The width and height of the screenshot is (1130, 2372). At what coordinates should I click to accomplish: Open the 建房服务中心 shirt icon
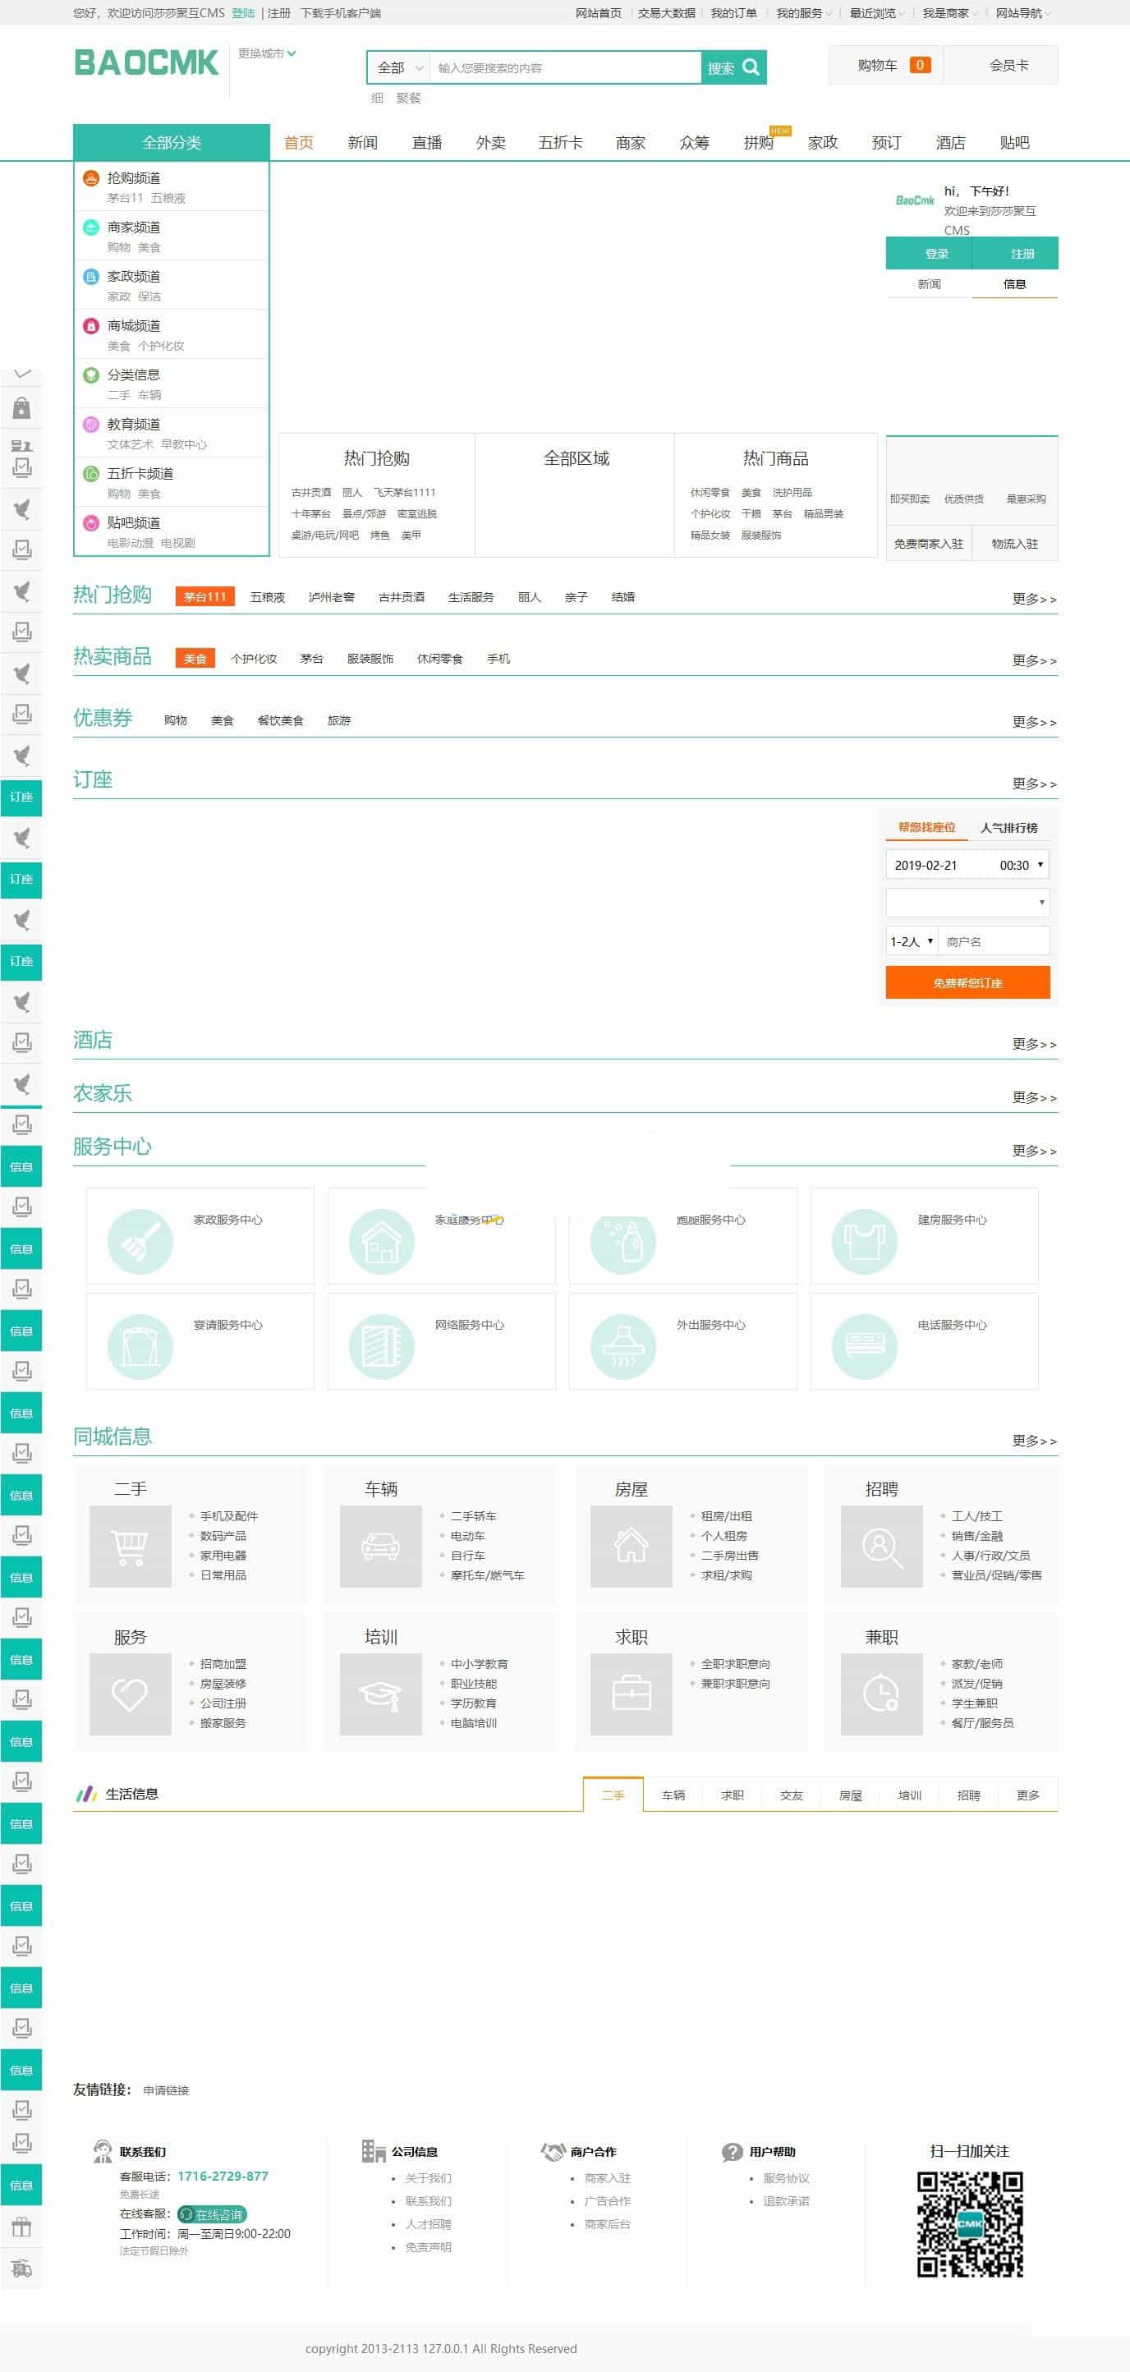click(x=864, y=1241)
